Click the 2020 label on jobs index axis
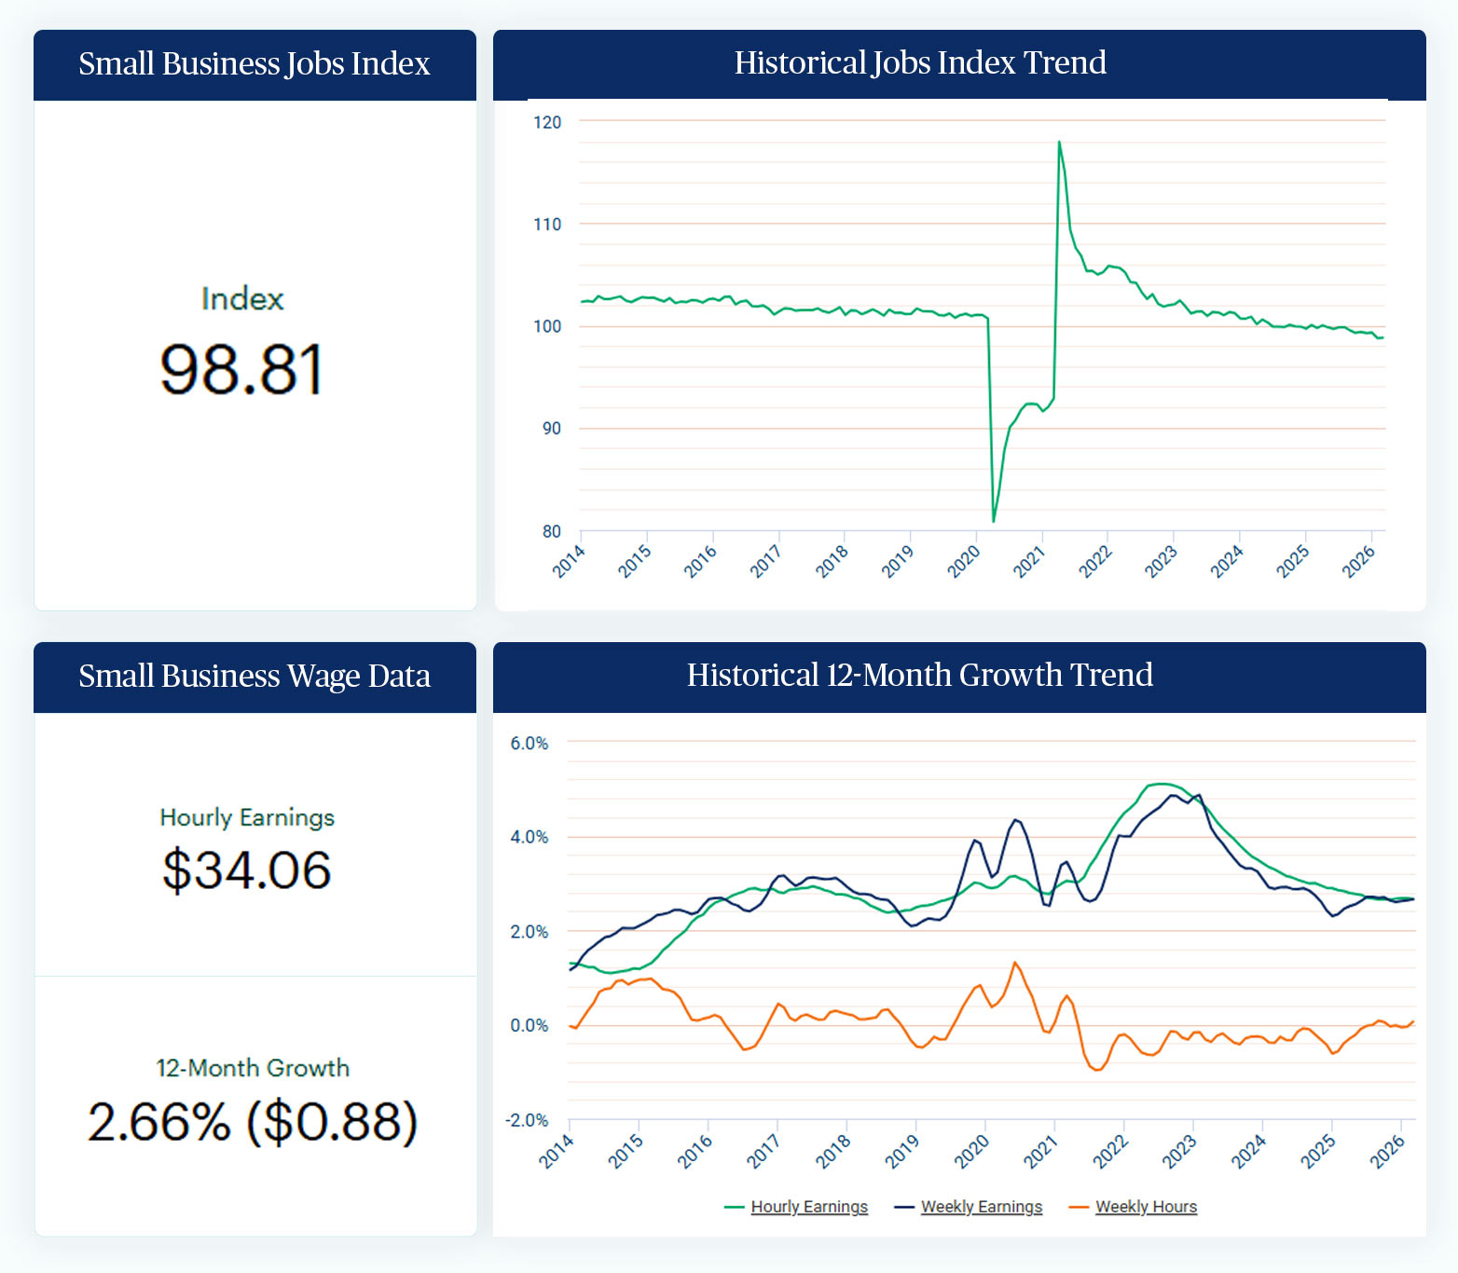 point(964,561)
